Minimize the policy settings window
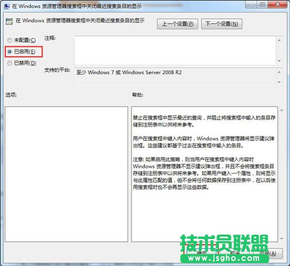The width and height of the screenshot is (290, 266). pos(251,4)
